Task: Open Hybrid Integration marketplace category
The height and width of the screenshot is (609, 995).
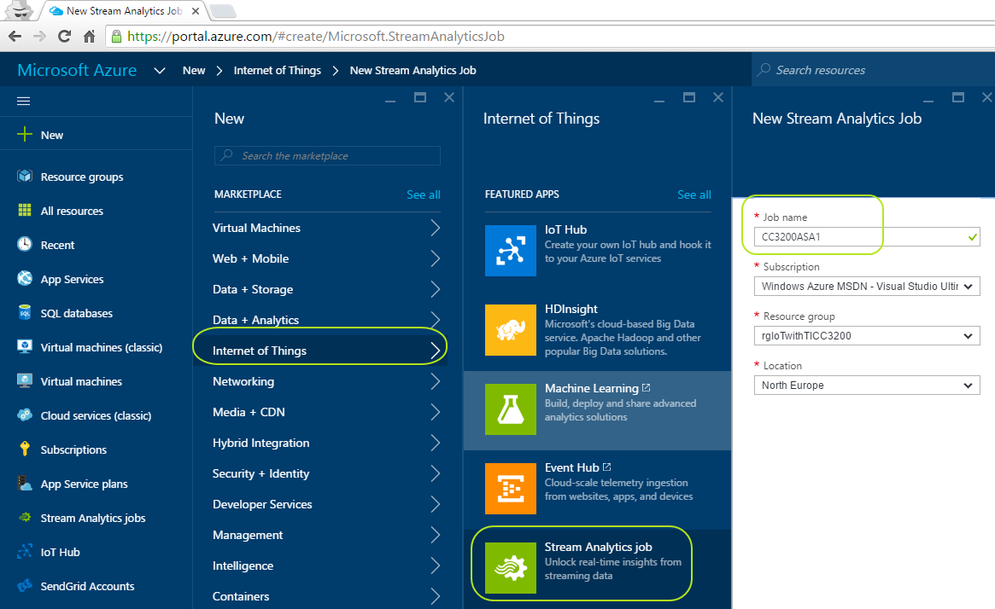Action: [x=327, y=443]
